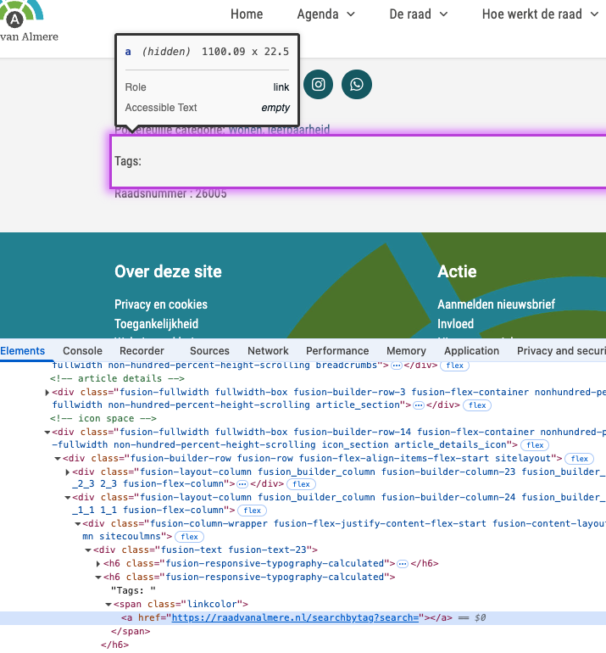Open the WhatsApp social icon
Viewport: 606px width, 653px height.
[x=357, y=85]
